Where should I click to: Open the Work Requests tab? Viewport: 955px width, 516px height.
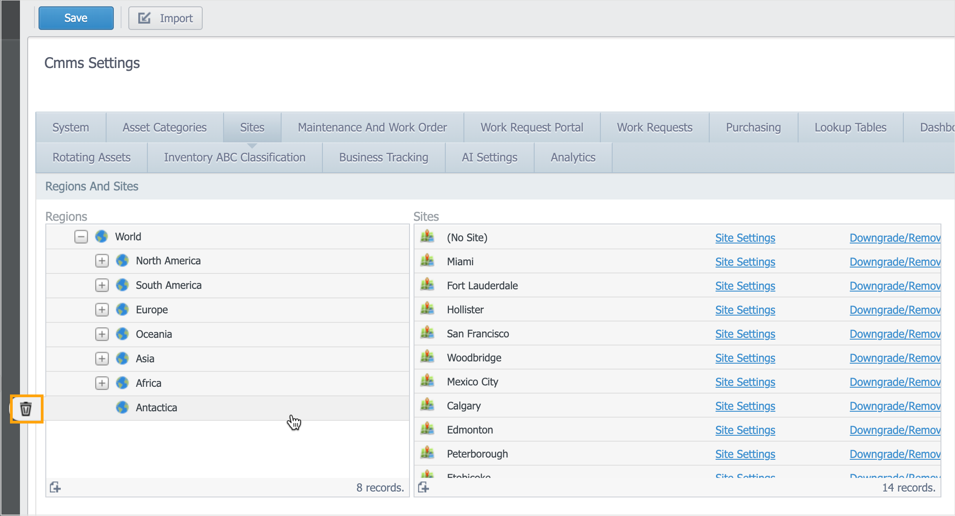(x=655, y=127)
